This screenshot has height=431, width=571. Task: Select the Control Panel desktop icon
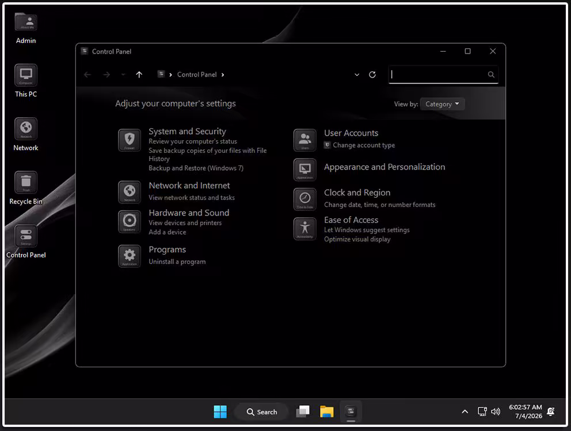pyautogui.click(x=26, y=242)
